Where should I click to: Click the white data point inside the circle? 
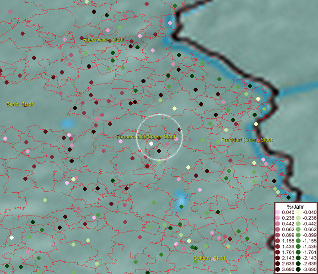(151, 144)
